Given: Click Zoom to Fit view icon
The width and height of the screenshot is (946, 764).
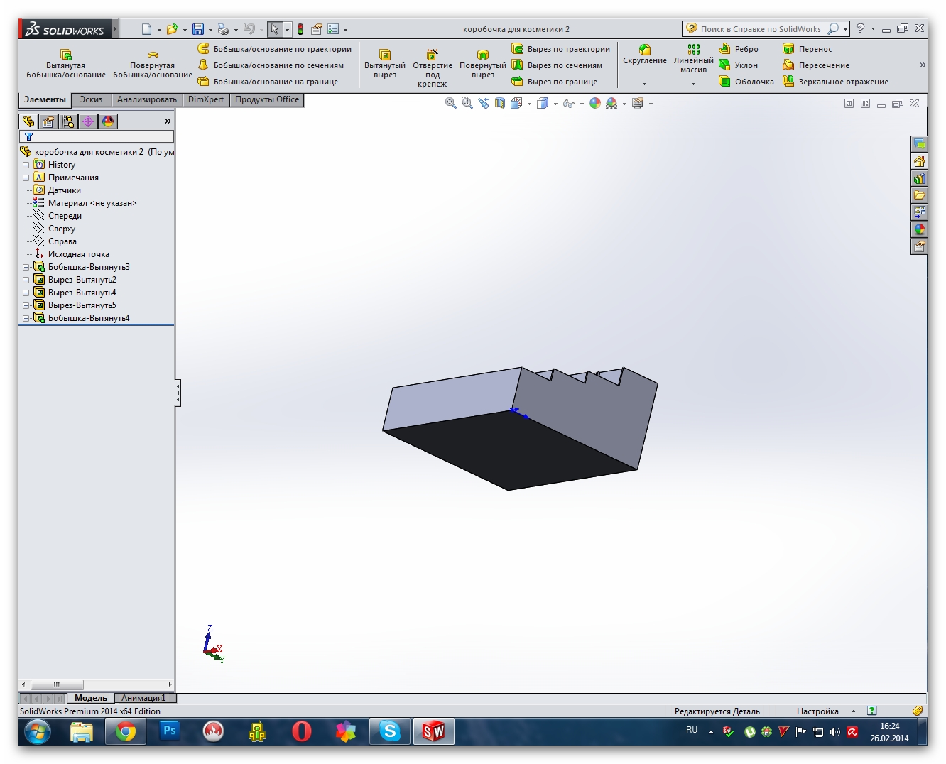Looking at the screenshot, I should [450, 103].
